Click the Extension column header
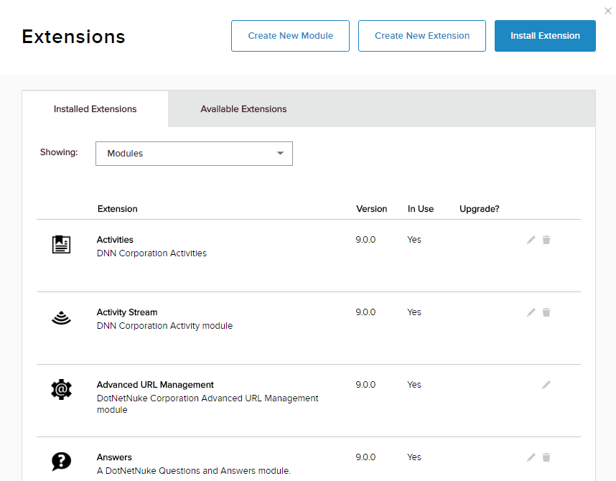 pos(118,209)
